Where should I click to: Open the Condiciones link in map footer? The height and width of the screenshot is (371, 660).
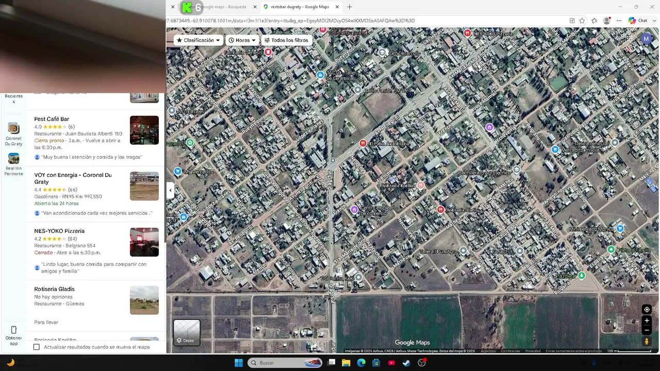pos(510,351)
